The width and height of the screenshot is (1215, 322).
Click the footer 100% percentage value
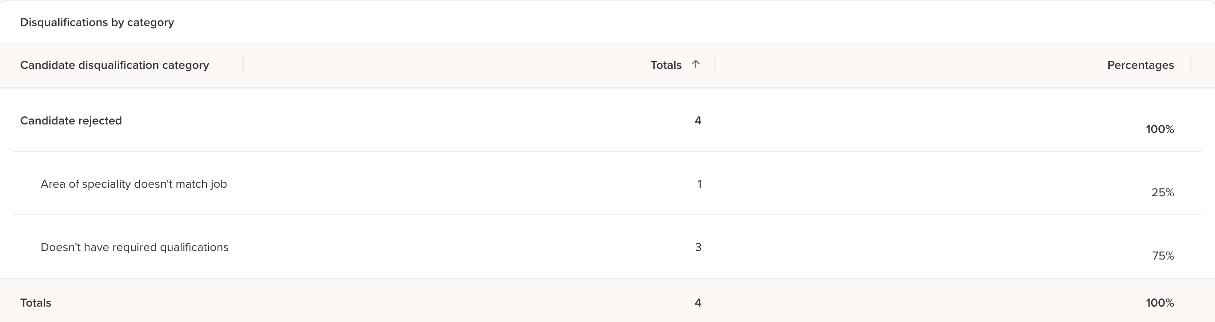pyautogui.click(x=1159, y=303)
